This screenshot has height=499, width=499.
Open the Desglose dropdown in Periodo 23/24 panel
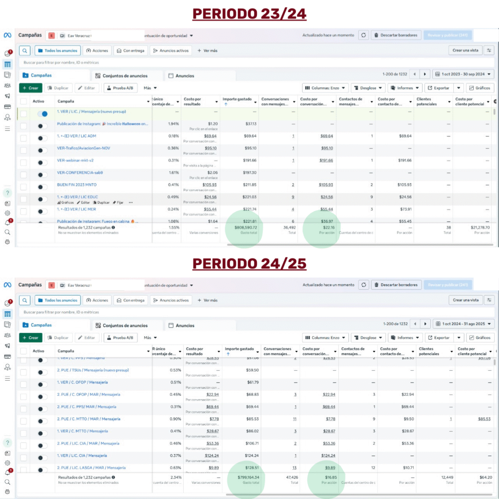point(368,88)
